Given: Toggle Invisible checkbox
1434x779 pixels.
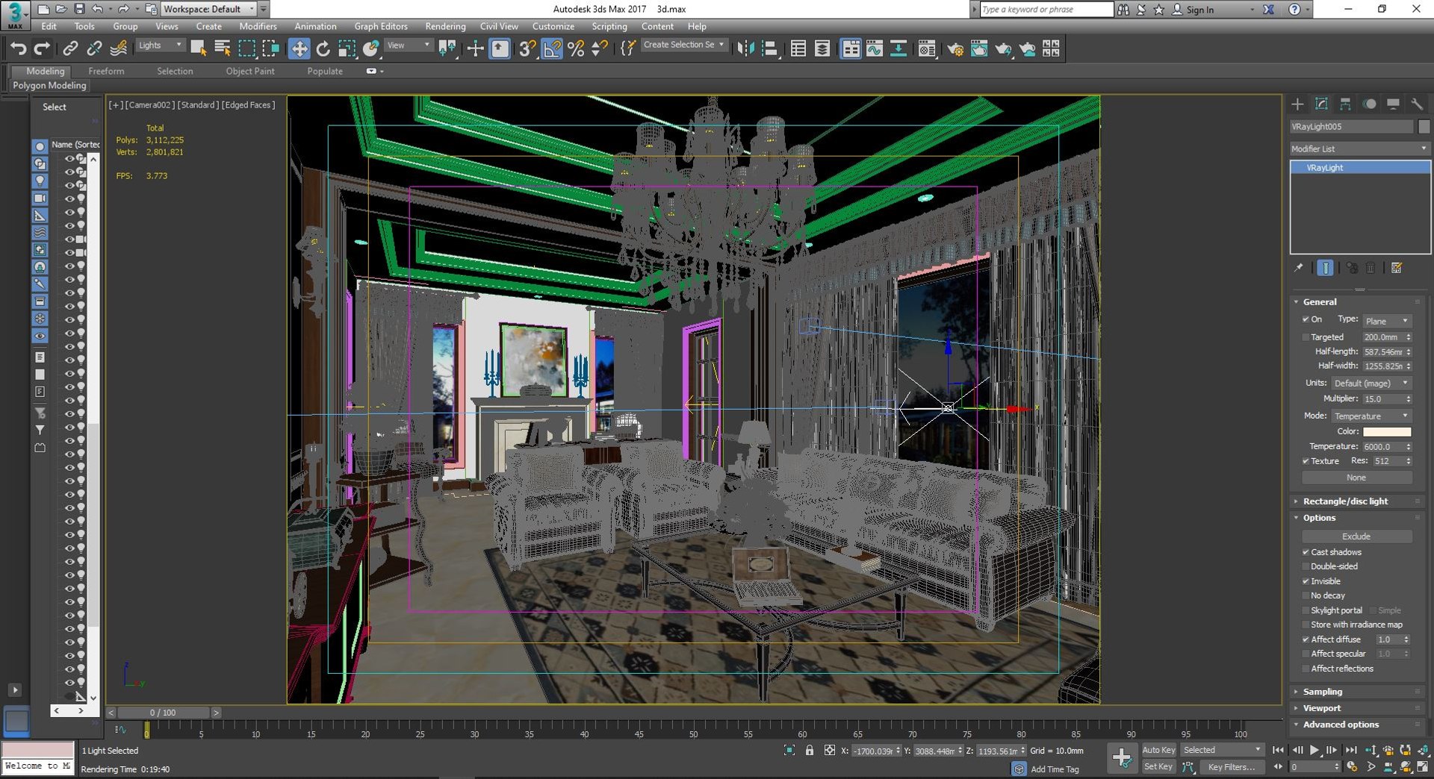Looking at the screenshot, I should coord(1306,581).
